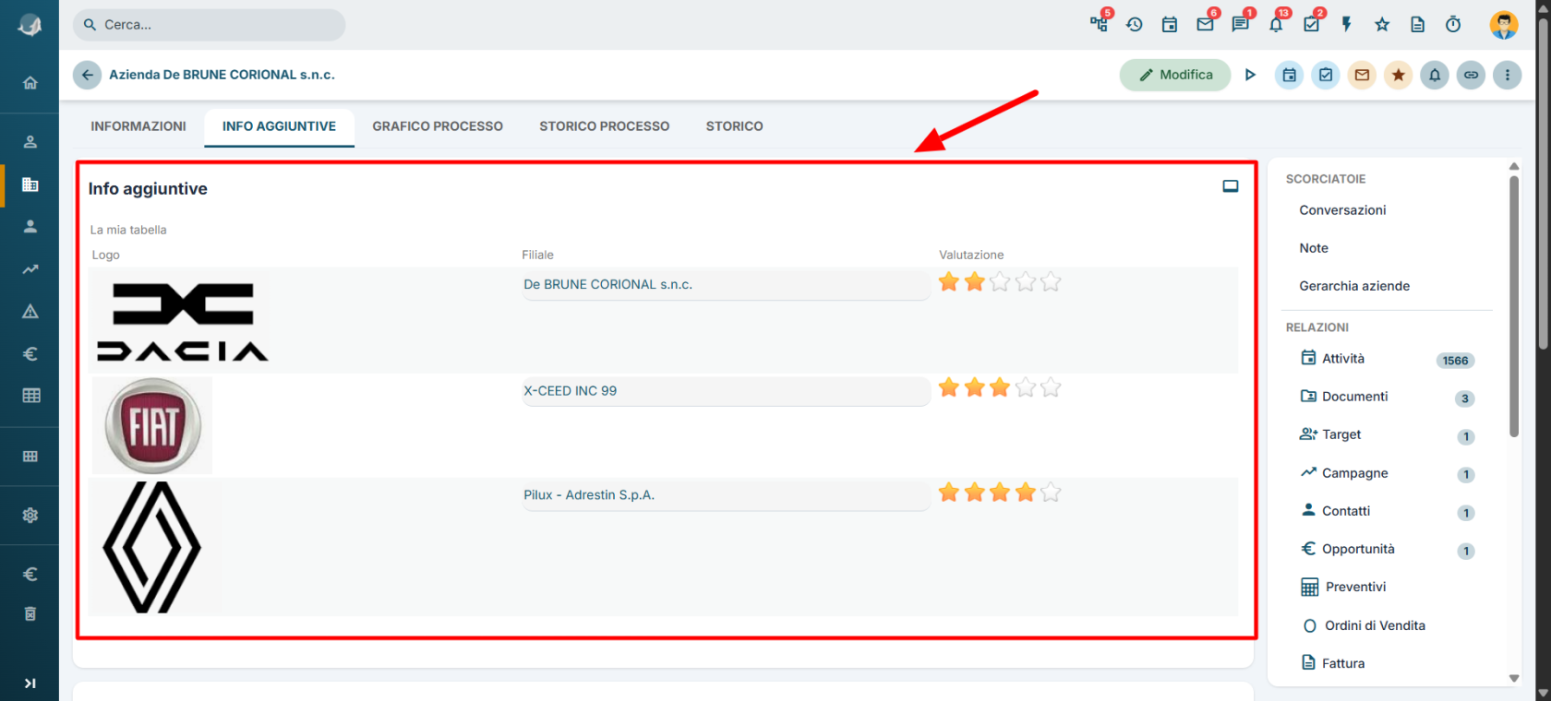1551x701 pixels.
Task: Open the companies building icon in sidebar
Action: tap(30, 184)
